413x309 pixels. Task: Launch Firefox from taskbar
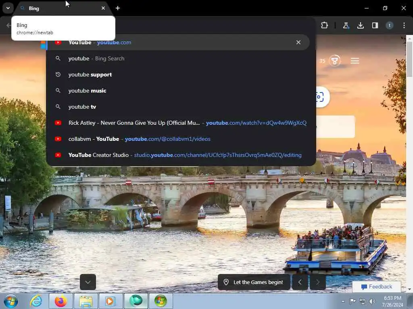point(61,301)
